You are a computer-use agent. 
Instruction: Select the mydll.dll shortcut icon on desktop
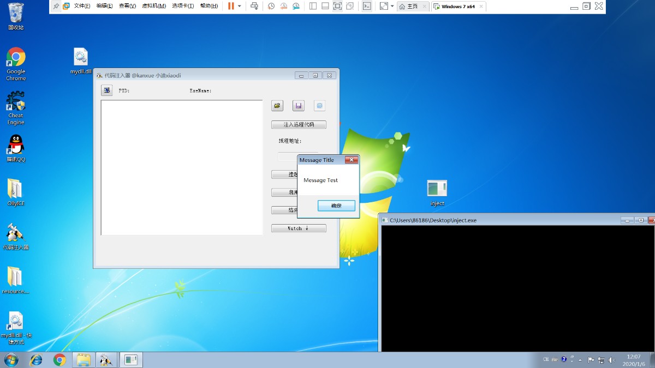(x=16, y=328)
